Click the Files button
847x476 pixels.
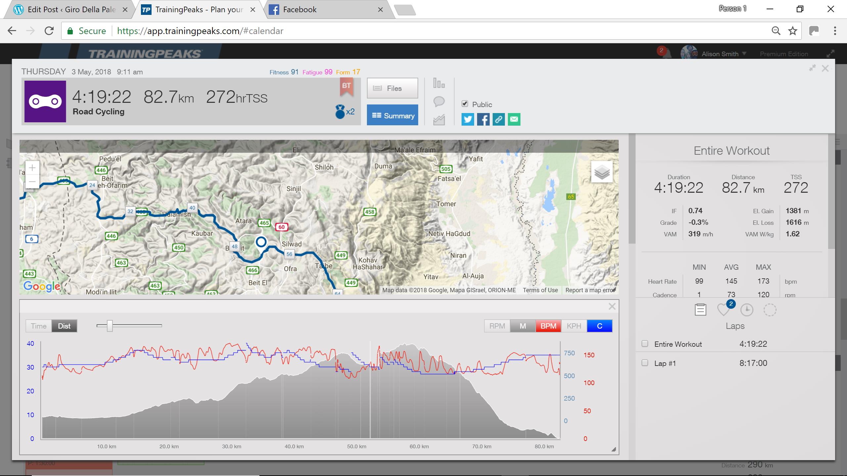tap(392, 88)
